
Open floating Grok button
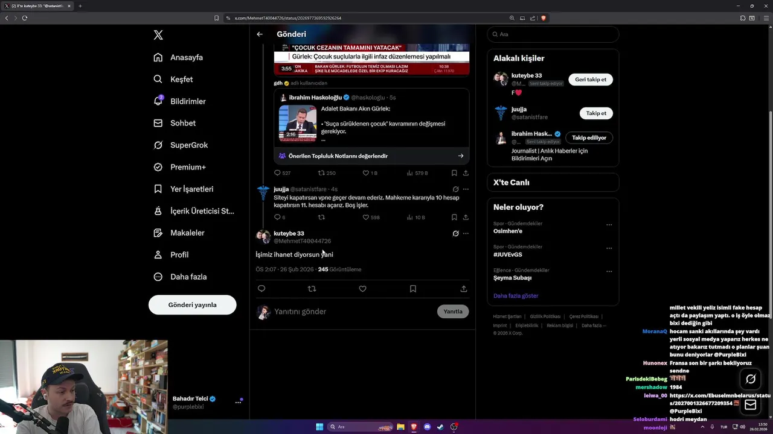[x=751, y=379]
